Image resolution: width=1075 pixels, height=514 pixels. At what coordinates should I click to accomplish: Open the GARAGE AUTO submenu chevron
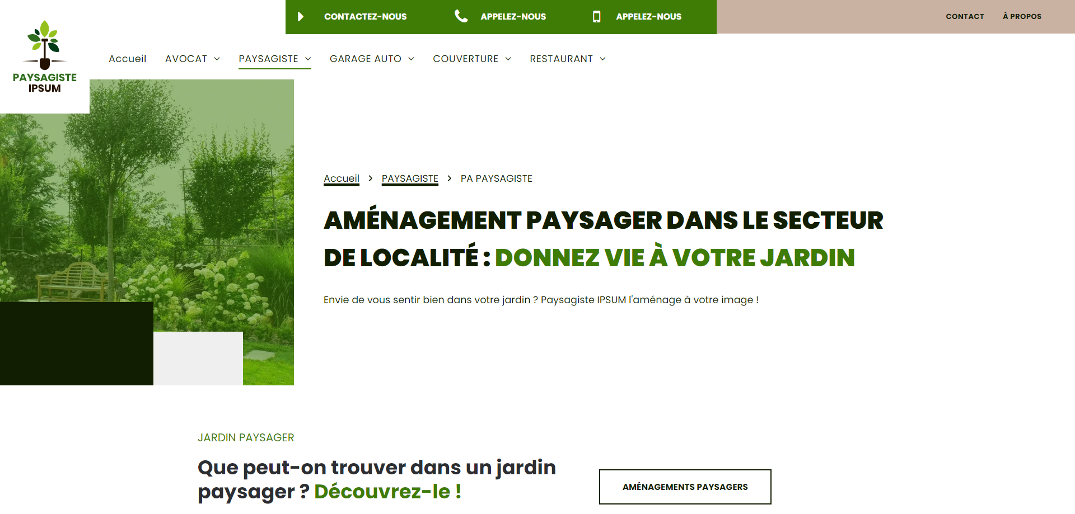point(412,59)
